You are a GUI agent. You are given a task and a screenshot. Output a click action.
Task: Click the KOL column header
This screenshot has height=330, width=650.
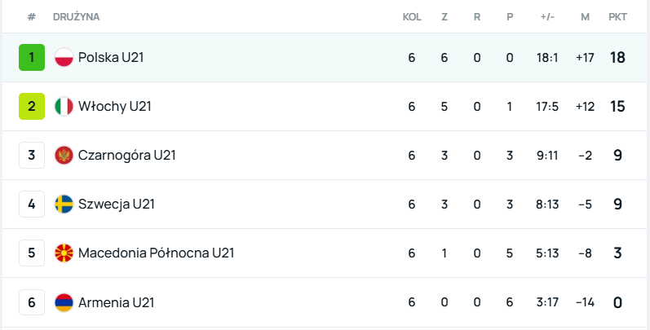[x=412, y=16]
